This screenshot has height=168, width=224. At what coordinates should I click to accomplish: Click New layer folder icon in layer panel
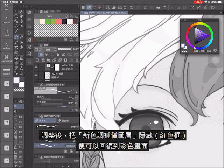[49, 60]
